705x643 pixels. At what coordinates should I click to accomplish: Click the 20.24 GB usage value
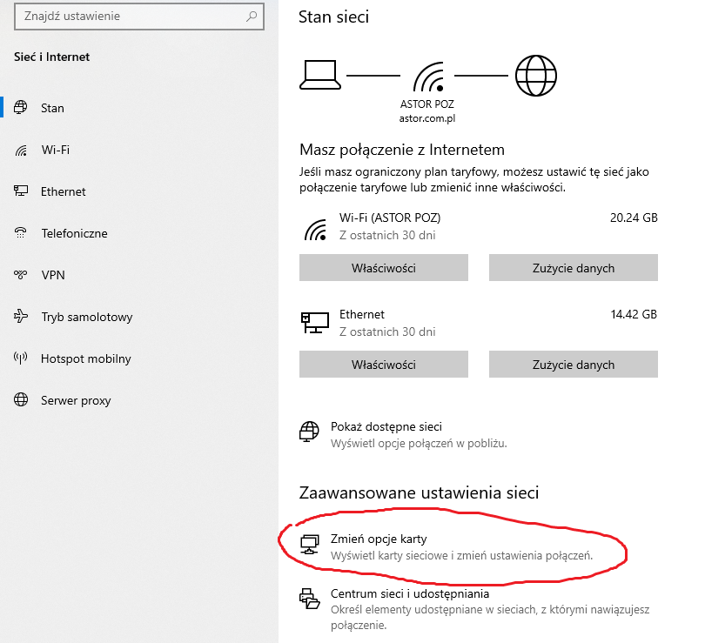click(634, 218)
